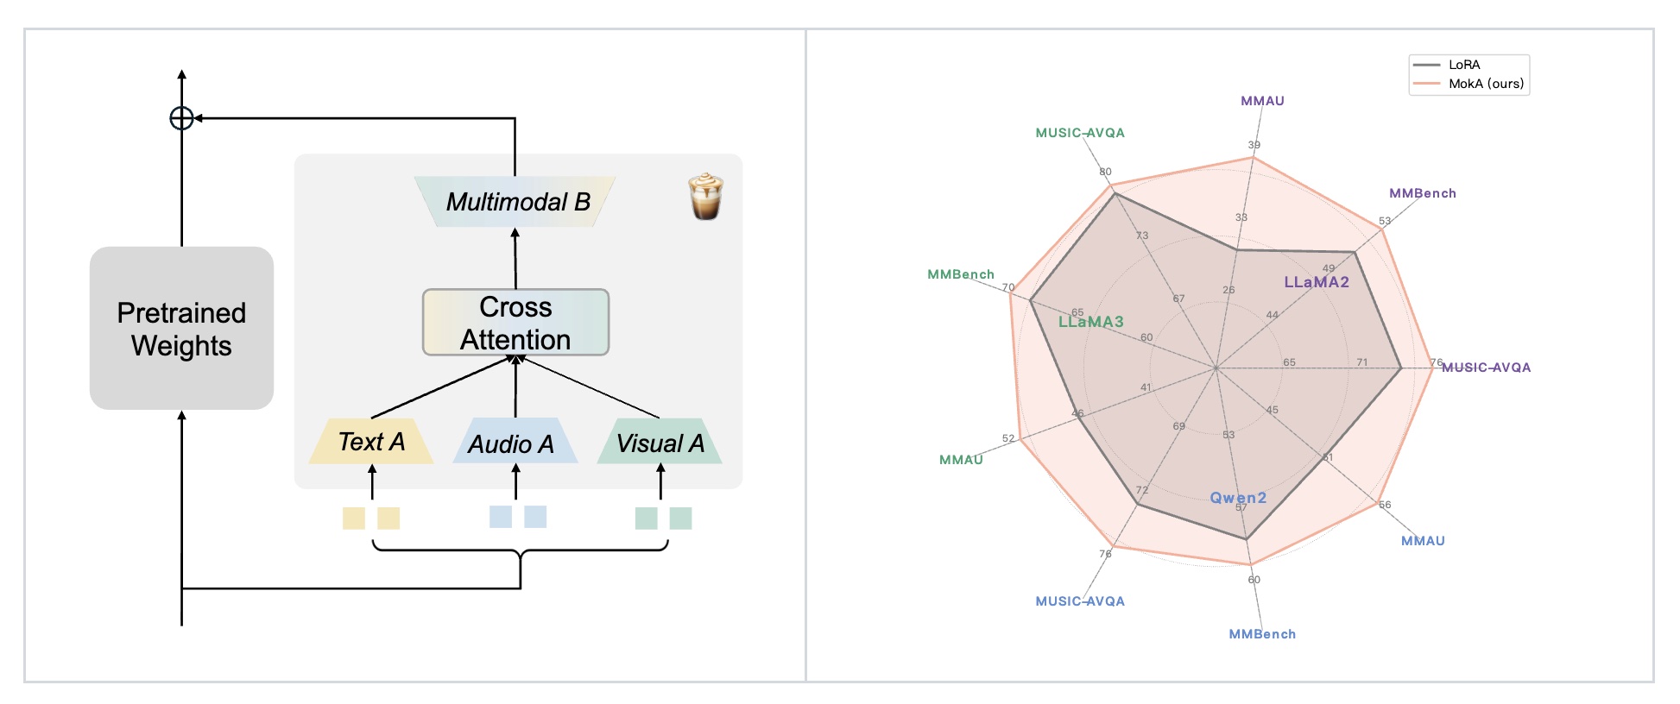Screen dimensions: 1680x704
Task: Click the Audio A trapezoid
Action: click(515, 443)
